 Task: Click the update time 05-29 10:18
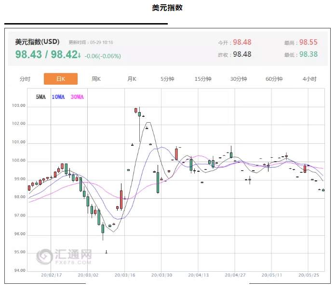[101, 42]
